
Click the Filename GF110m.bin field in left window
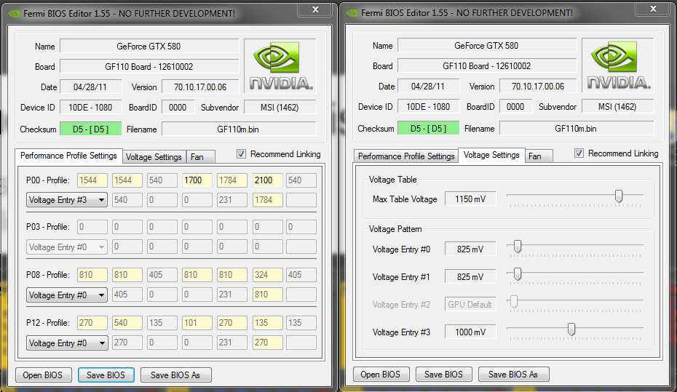coord(239,129)
